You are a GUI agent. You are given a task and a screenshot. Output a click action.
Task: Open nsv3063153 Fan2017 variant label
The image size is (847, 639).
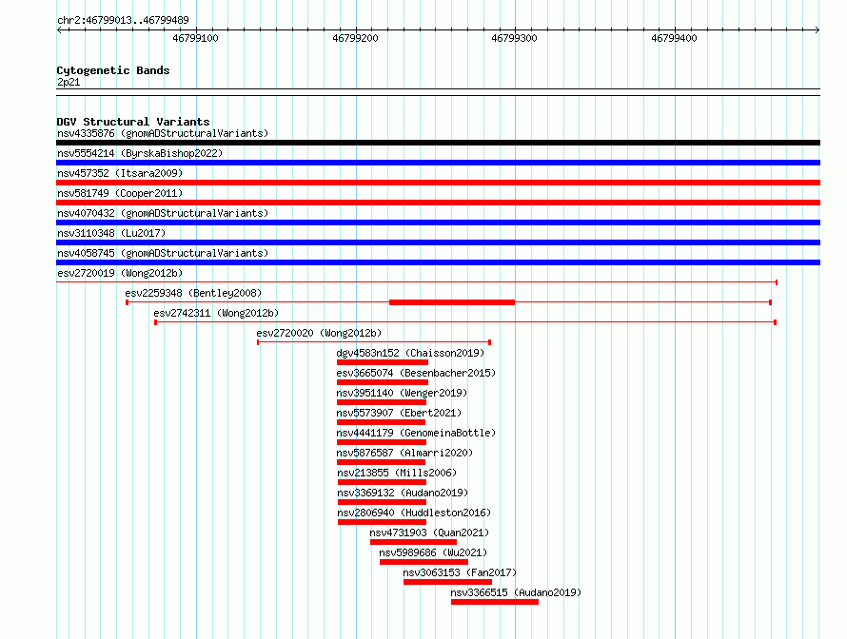460,572
